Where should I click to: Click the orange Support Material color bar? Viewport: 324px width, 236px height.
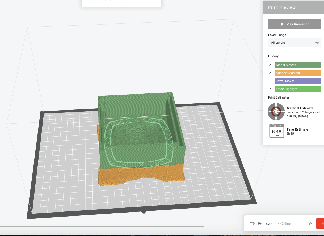click(298, 73)
